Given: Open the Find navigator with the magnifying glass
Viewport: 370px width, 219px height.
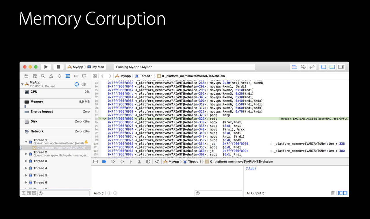Looking at the screenshot, I should coord(42,76).
